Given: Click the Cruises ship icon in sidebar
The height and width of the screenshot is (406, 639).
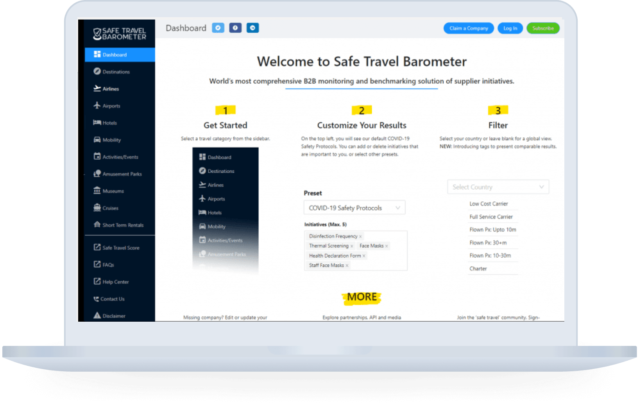Looking at the screenshot, I should coord(97,208).
